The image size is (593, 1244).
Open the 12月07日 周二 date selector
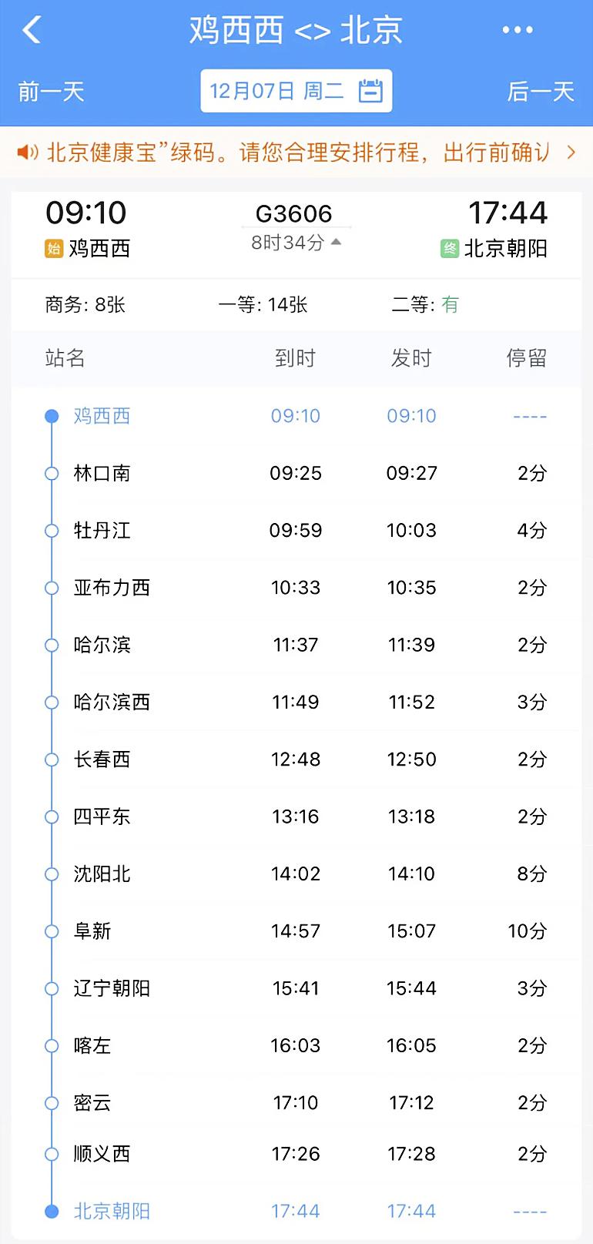(277, 91)
